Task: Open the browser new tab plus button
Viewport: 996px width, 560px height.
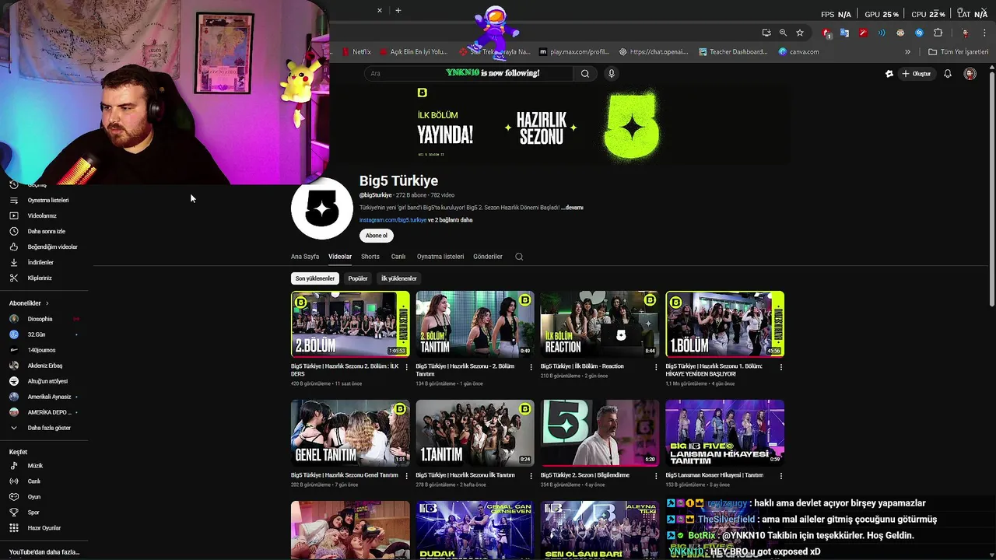Action: pyautogui.click(x=398, y=10)
